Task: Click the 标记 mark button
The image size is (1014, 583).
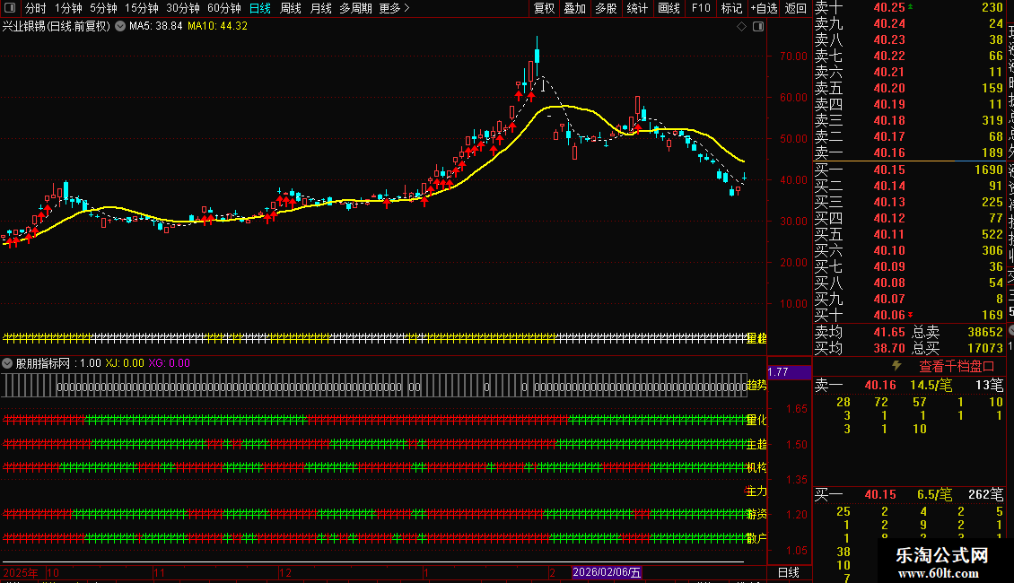Action: (x=732, y=8)
